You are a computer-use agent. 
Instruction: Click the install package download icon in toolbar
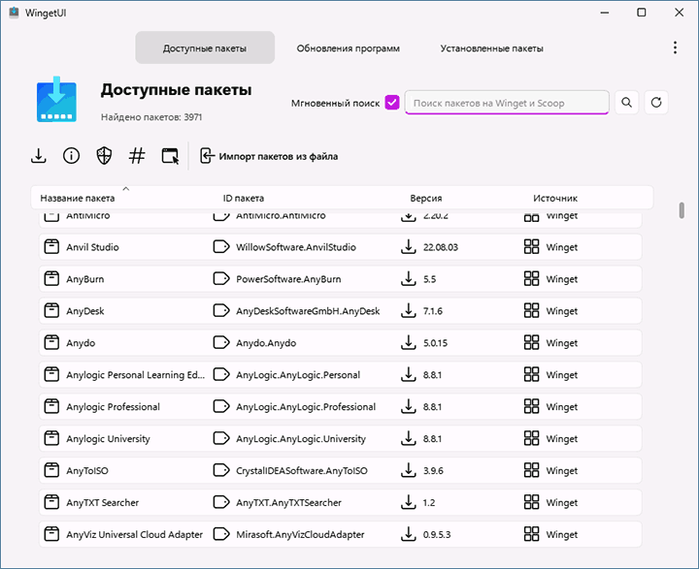click(x=39, y=156)
